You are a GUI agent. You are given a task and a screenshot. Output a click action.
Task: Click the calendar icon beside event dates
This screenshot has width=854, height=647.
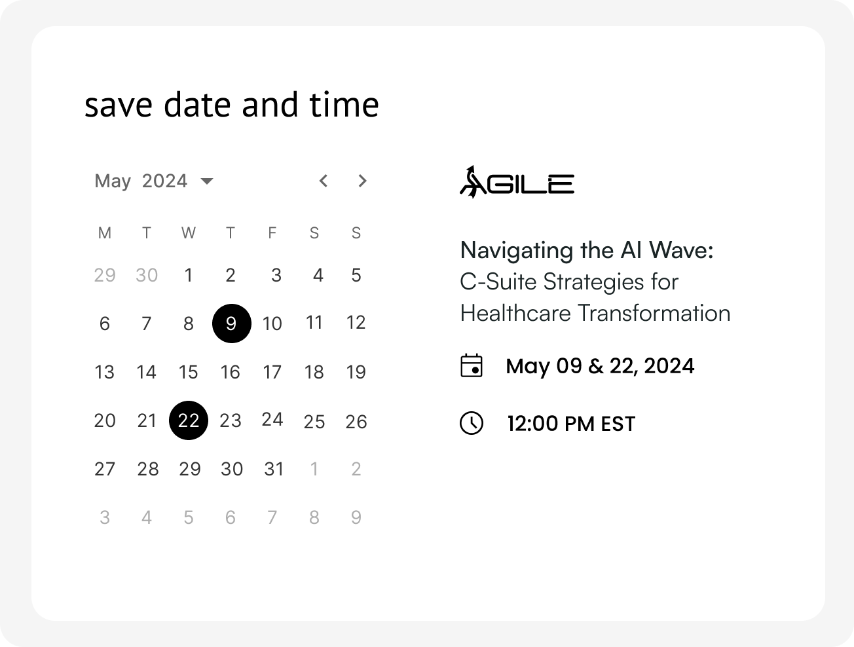point(472,365)
